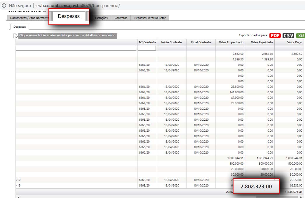Sort by Início Contrato column header
This screenshot has width=305, height=198.
[x=172, y=42]
